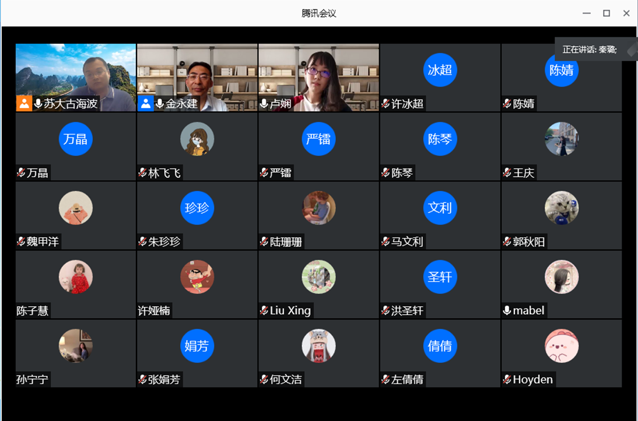Click the name label mabel
The height and width of the screenshot is (421, 638).
(528, 311)
